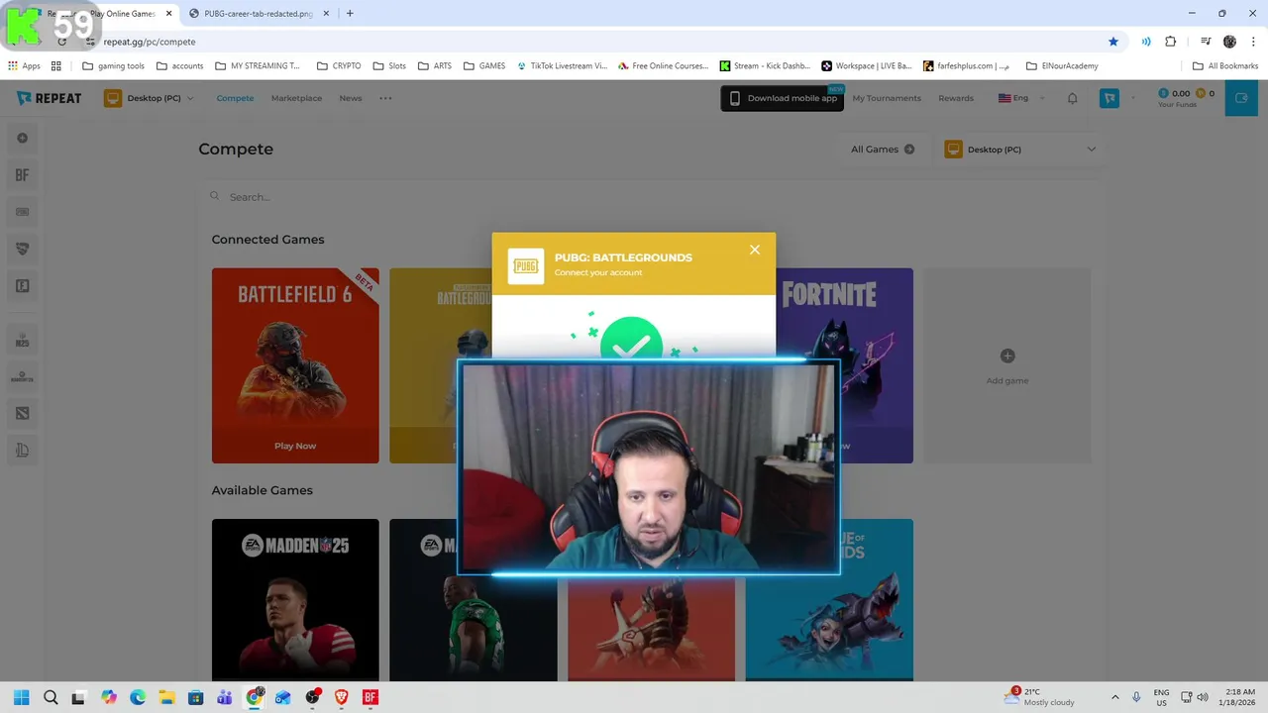Screen dimensions: 1268x713
Task: Open the Battlefield 6 game card
Action: click(295, 365)
